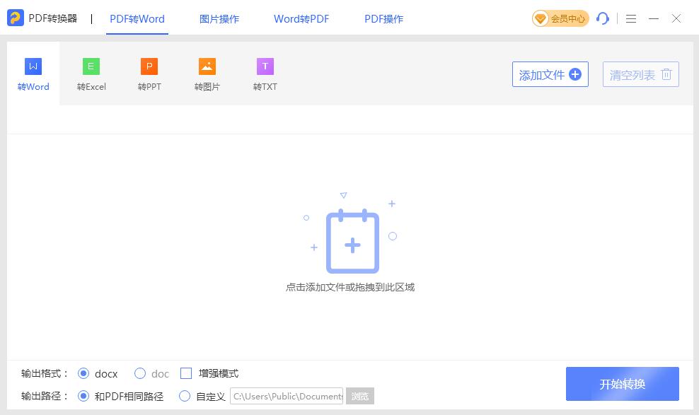Select the 转TXT conversion icon
Image resolution: width=699 pixels, height=415 pixels.
pyautogui.click(x=265, y=67)
